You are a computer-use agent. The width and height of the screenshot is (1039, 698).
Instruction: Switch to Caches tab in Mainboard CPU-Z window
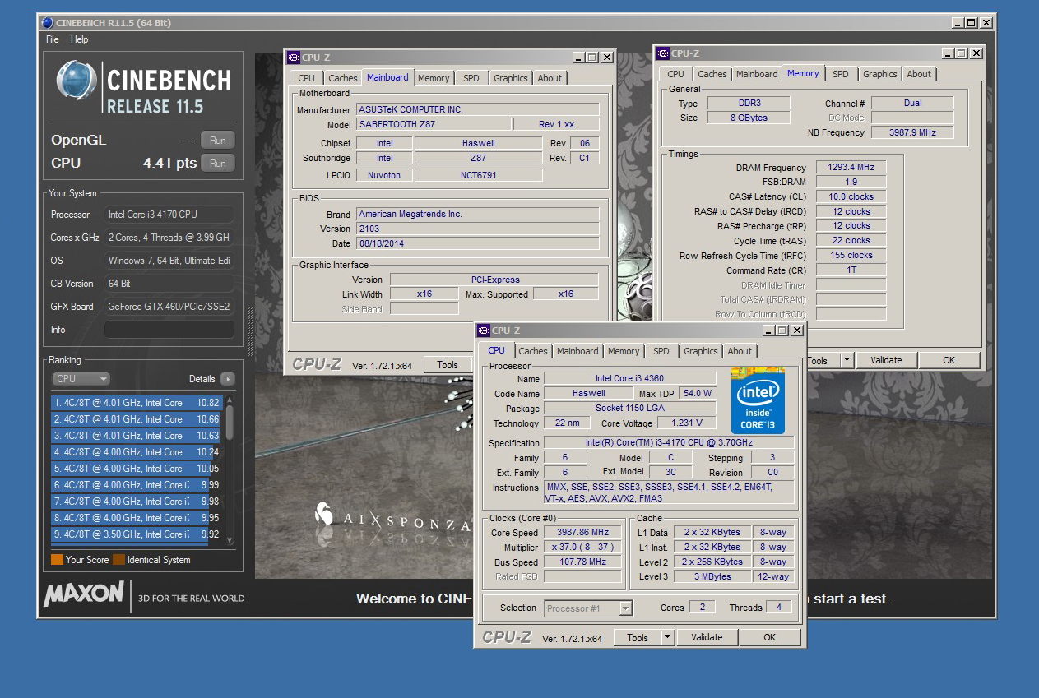click(343, 78)
